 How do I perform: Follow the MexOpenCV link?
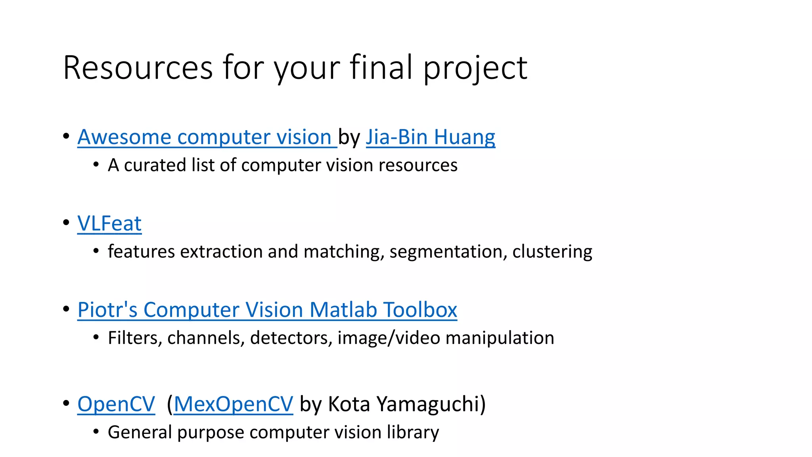pyautogui.click(x=234, y=404)
